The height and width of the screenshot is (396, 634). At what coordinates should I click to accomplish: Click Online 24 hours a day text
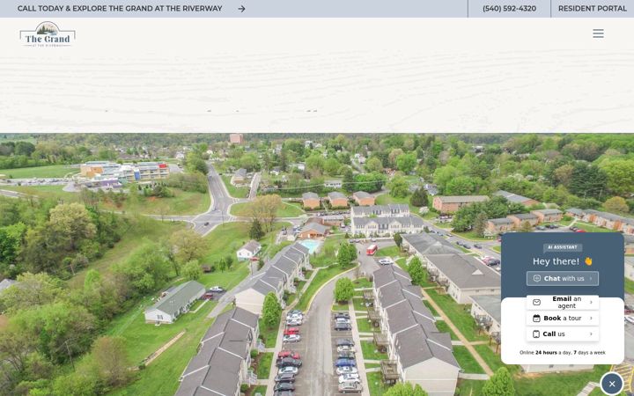(562, 353)
